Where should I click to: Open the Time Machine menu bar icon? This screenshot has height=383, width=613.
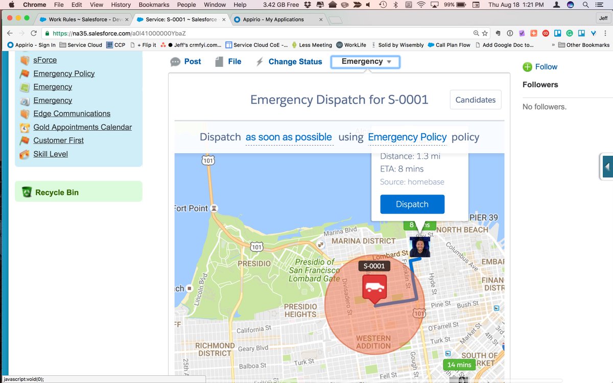pos(383,5)
